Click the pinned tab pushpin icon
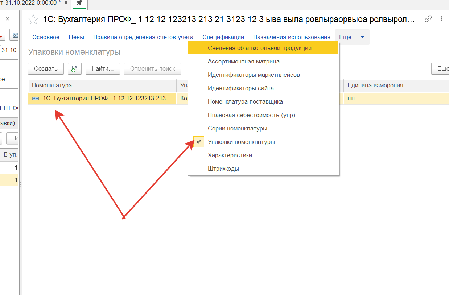Image resolution: width=449 pixels, height=295 pixels. pyautogui.click(x=79, y=3)
